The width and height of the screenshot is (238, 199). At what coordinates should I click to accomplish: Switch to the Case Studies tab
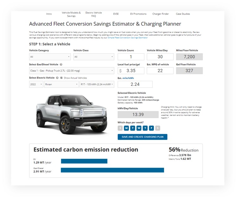183,14
